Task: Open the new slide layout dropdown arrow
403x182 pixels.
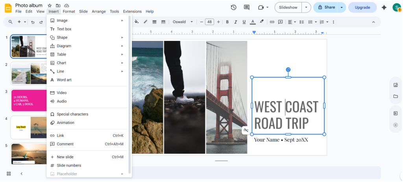Action: click(25, 22)
